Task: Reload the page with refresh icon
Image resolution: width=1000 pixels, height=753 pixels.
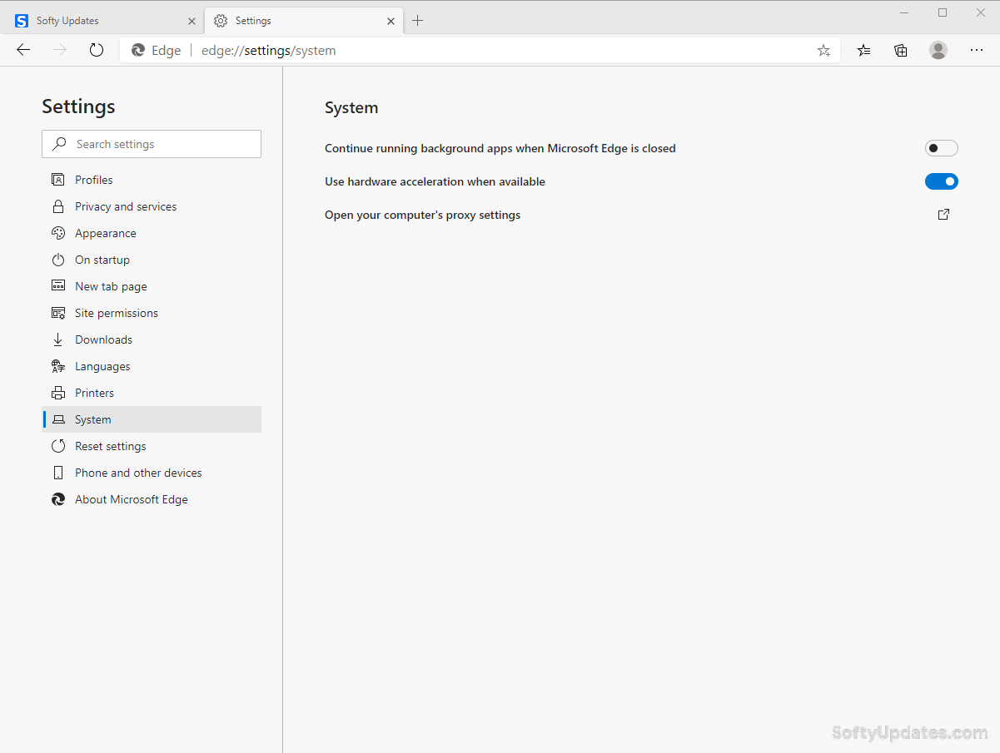Action: 97,50
